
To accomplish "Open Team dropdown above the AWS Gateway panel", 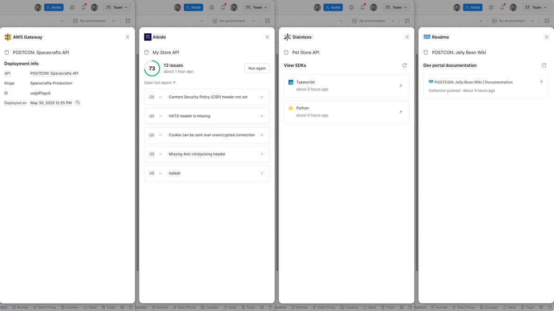I will pos(117,7).
